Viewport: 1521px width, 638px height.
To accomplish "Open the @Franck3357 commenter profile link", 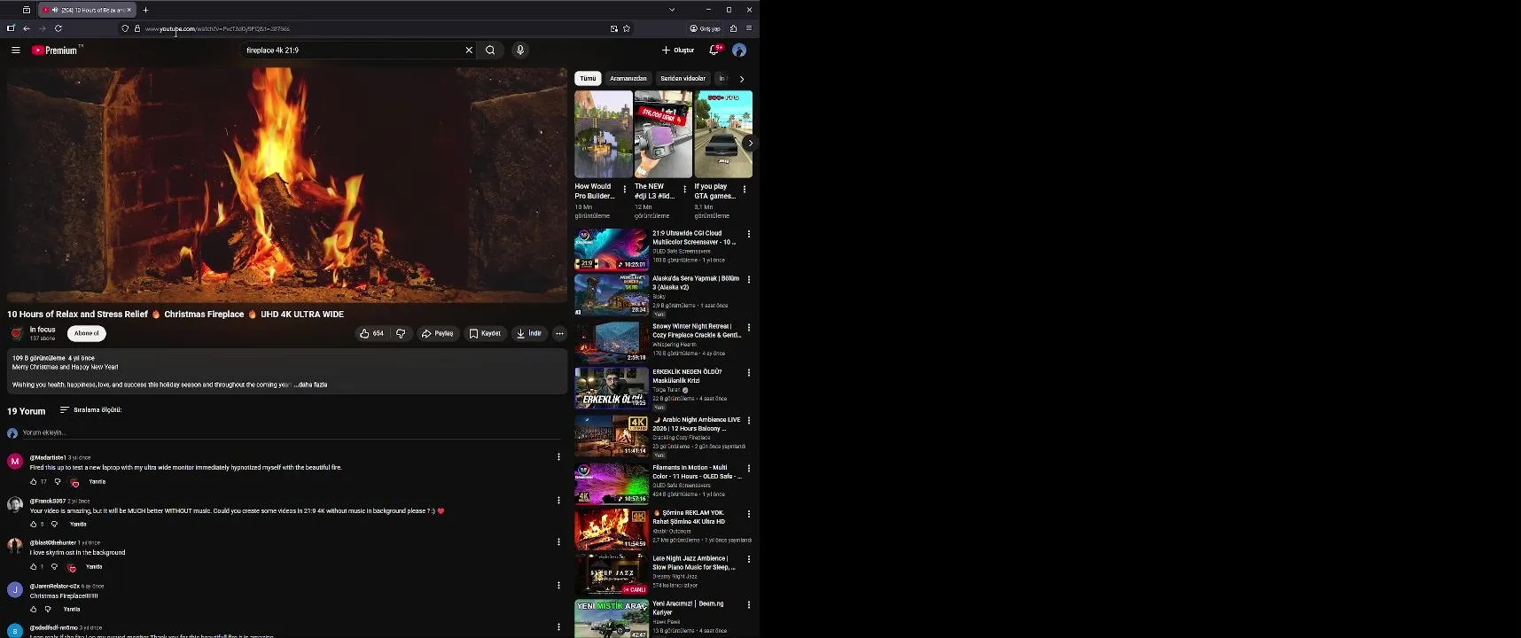I will click(48, 502).
